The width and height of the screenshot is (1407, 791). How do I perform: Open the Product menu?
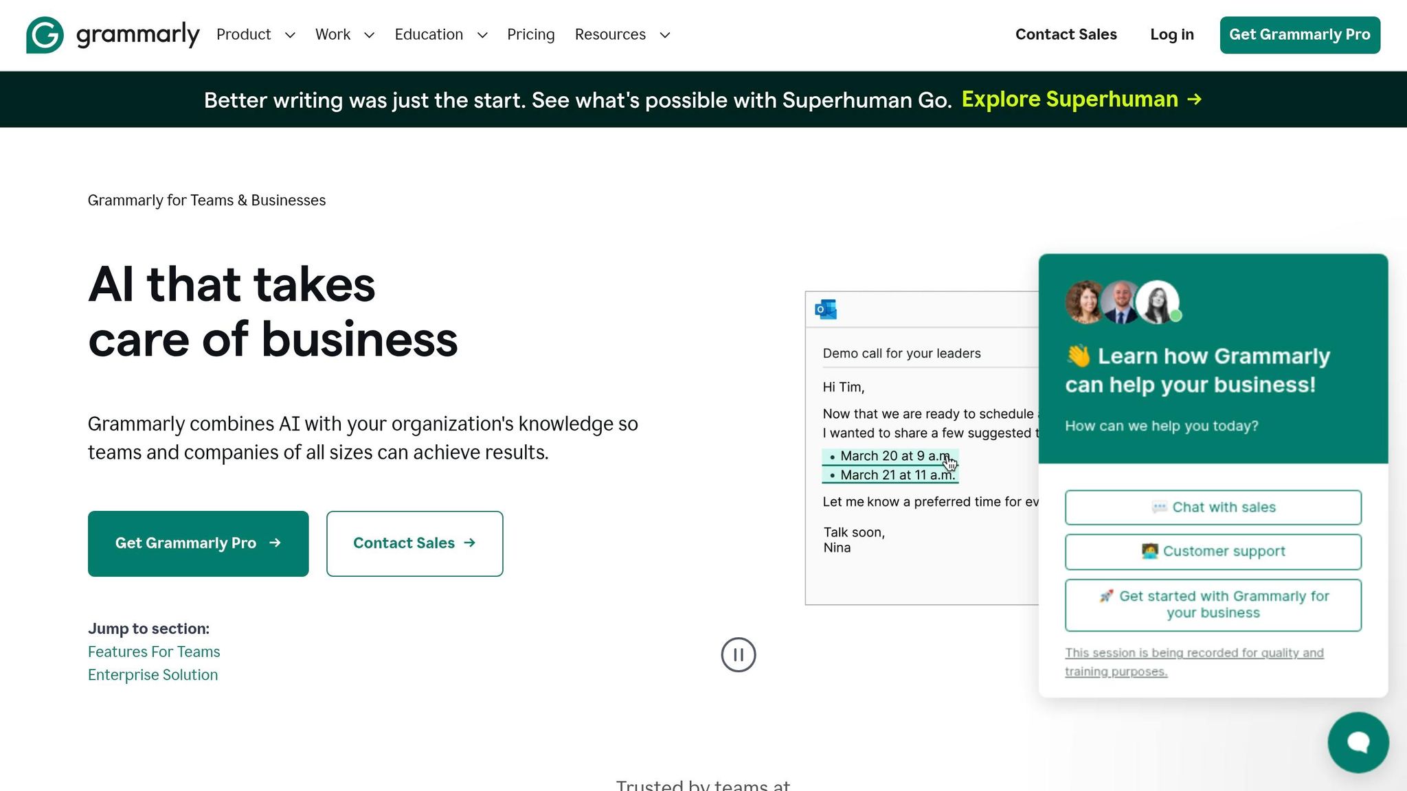[243, 34]
